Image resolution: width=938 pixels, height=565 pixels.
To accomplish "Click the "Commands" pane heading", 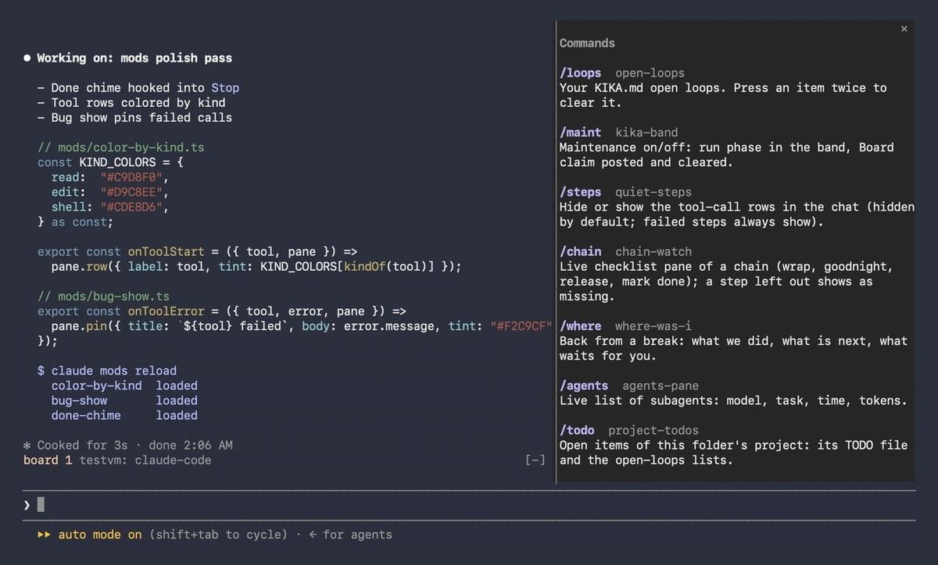I will [587, 43].
